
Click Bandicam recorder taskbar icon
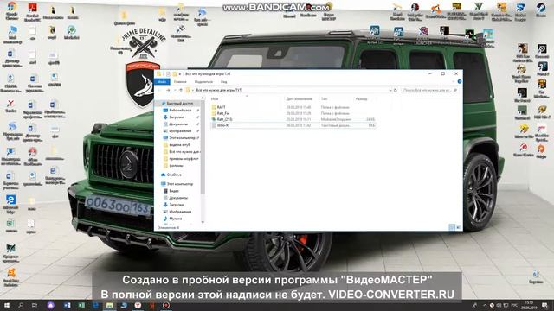166,305
